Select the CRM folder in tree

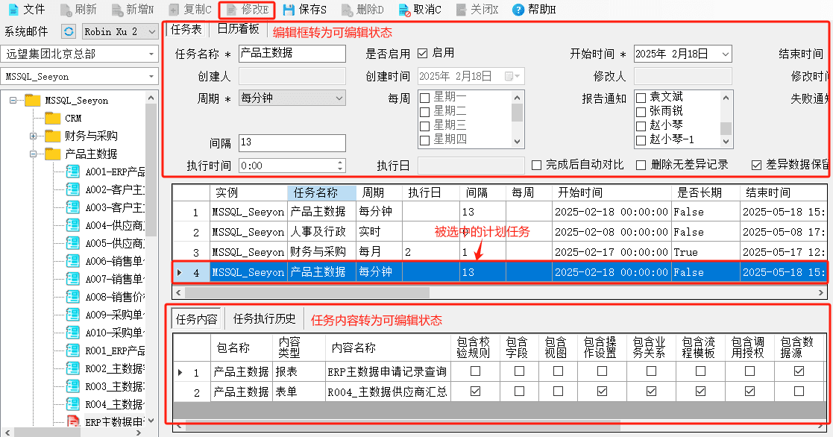click(x=63, y=118)
